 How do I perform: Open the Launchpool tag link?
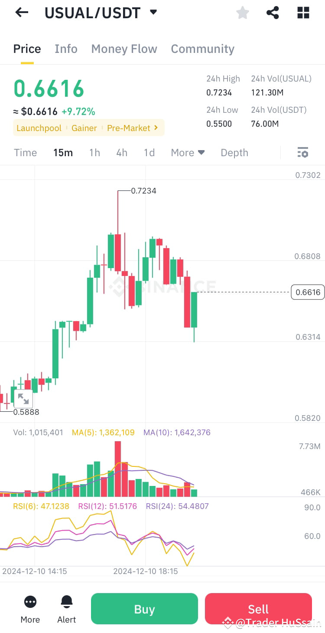click(39, 128)
